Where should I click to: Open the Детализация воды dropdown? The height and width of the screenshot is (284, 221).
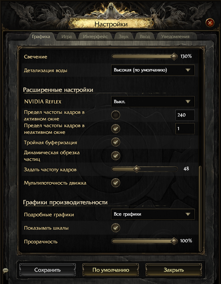pyautogui.click(x=153, y=70)
